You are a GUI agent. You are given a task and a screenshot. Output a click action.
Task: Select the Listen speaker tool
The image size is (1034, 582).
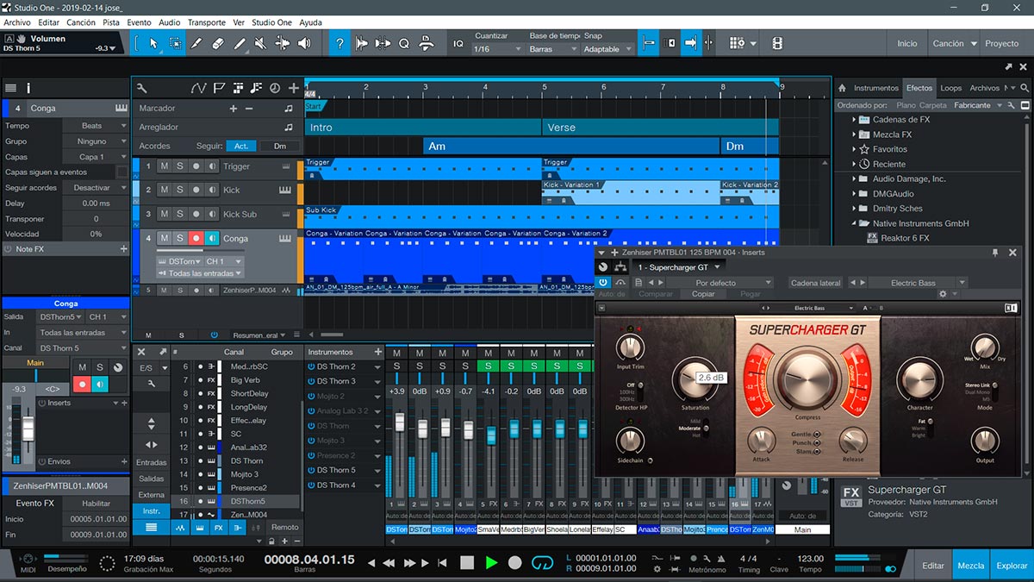tap(304, 43)
